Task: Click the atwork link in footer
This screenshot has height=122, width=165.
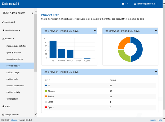Action: tap(14, 120)
